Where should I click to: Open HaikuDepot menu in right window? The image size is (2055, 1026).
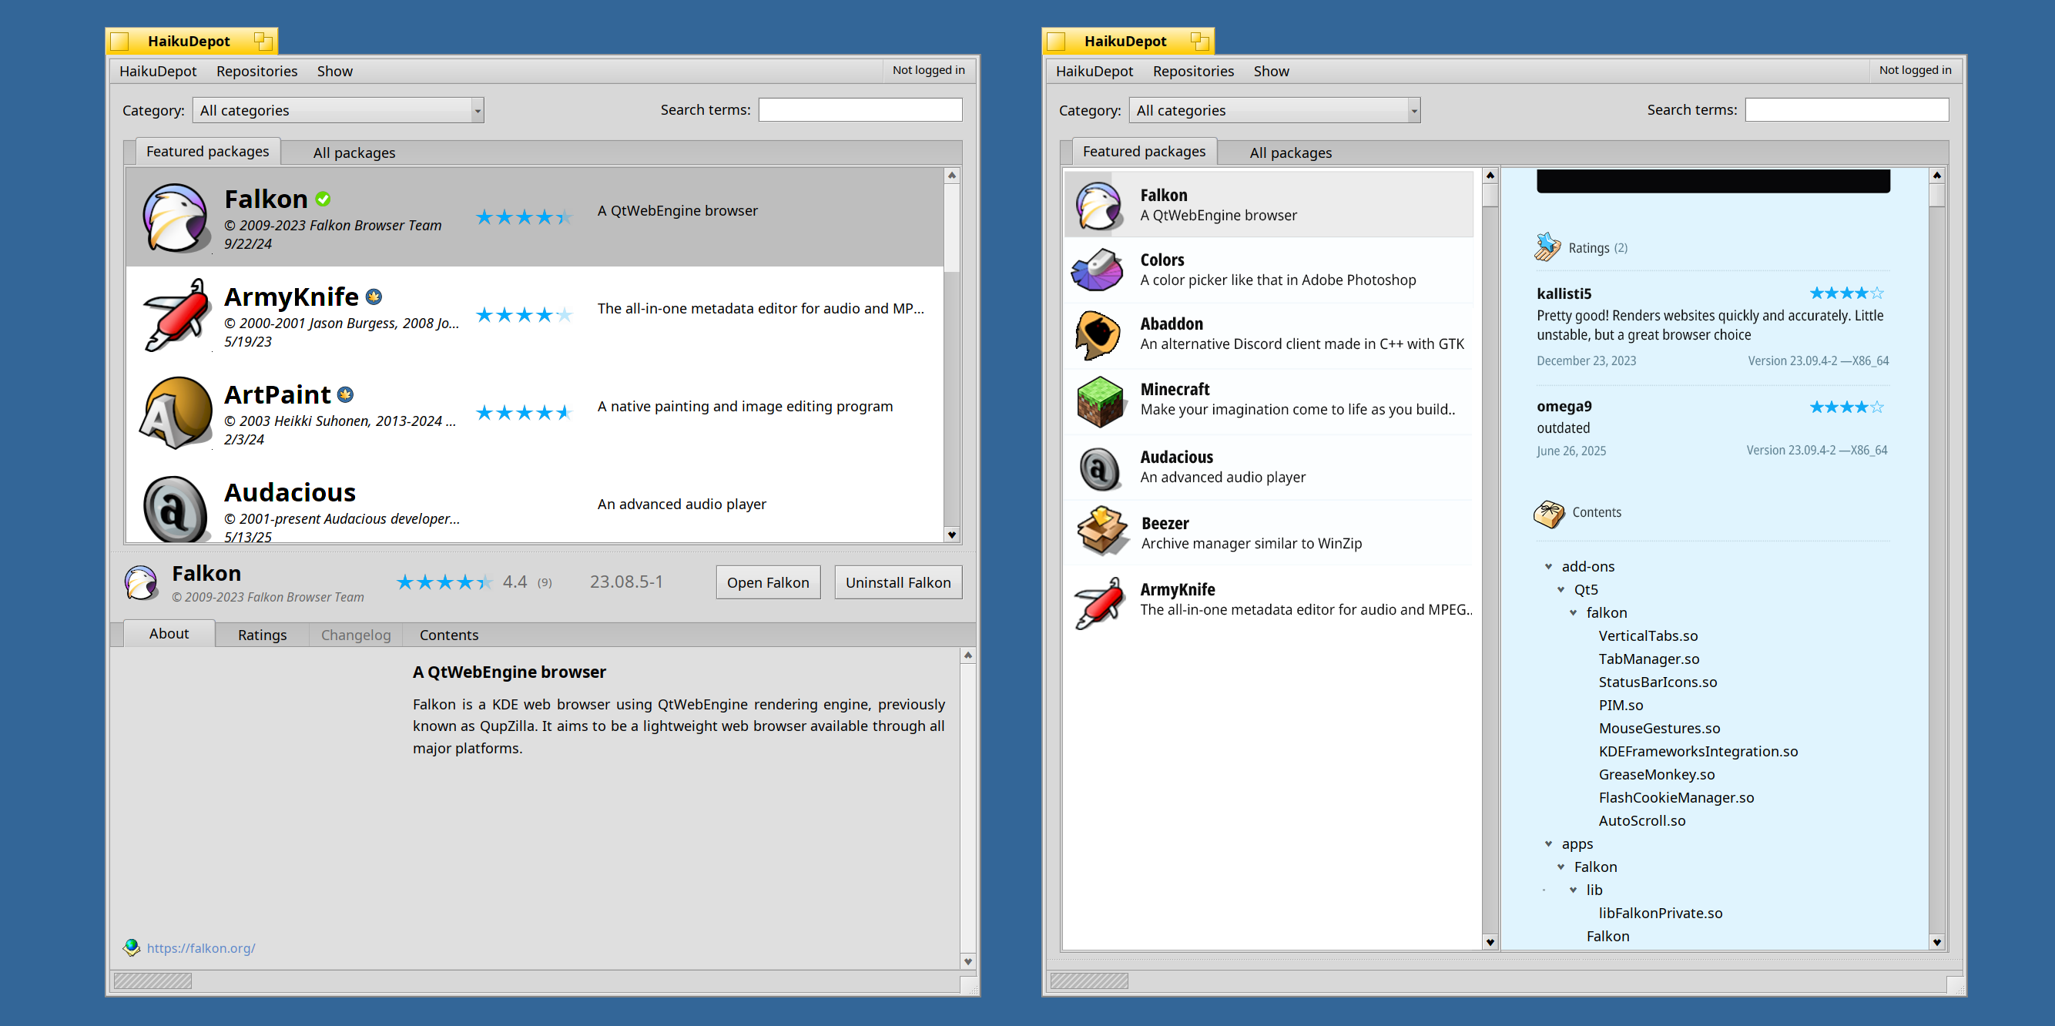[x=1095, y=71]
